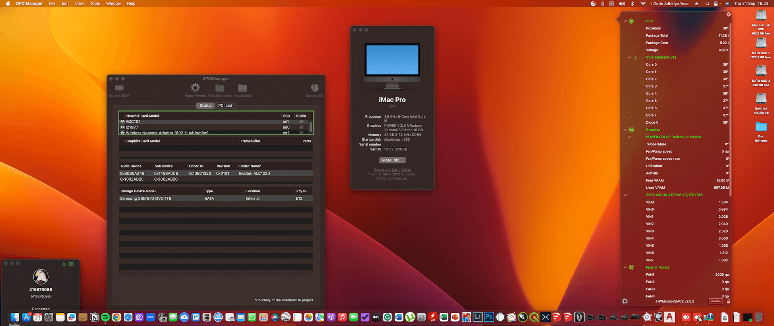The height and width of the screenshot is (326, 774).
Task: Open WhatsApp from the Dock
Action: (x=252, y=317)
